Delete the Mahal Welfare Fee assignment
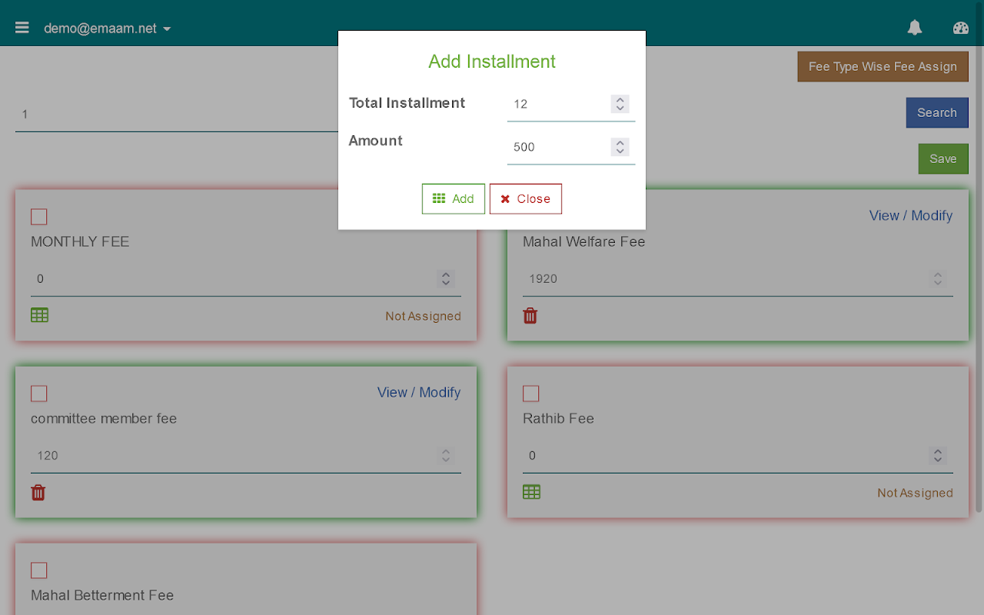The image size is (984, 615). [530, 315]
